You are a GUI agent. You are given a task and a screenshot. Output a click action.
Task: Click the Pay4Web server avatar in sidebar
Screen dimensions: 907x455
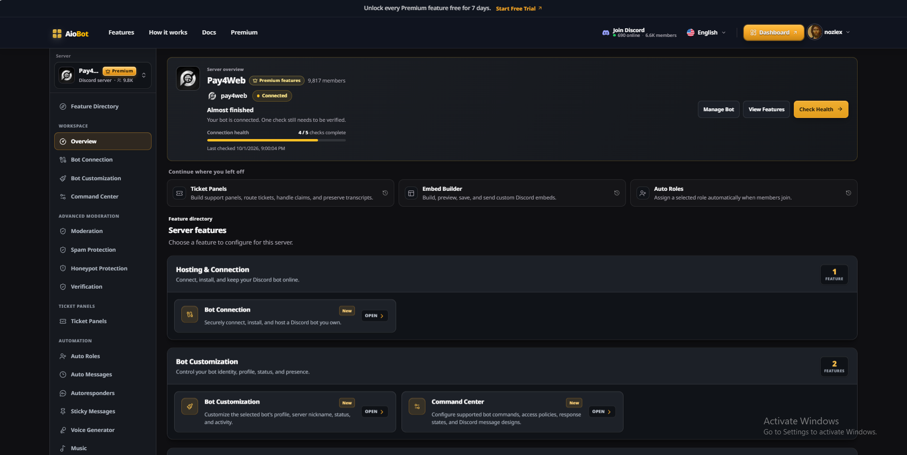pyautogui.click(x=67, y=75)
